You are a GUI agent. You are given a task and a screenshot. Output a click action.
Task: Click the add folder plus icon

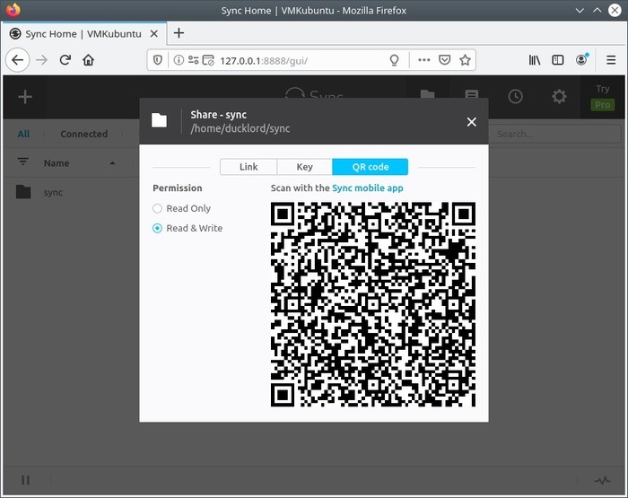coord(25,97)
